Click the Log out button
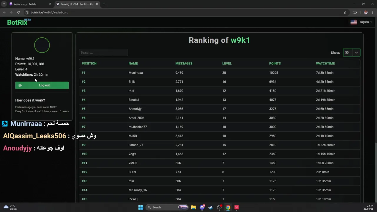 (42, 85)
